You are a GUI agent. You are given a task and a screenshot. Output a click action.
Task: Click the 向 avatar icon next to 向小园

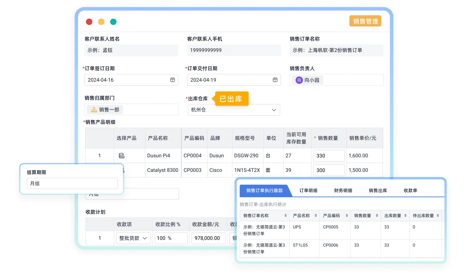click(x=299, y=80)
